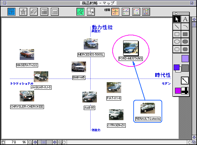Image resolution: width=197 pixels, height=145 pixels.
Task: Click the FORD-MUSTANG car thumbnail
Action: 131,48
